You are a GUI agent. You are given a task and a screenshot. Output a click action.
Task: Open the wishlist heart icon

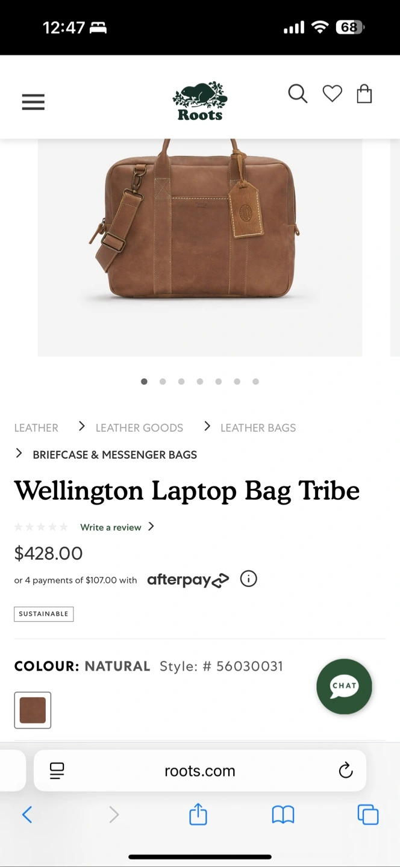click(332, 94)
